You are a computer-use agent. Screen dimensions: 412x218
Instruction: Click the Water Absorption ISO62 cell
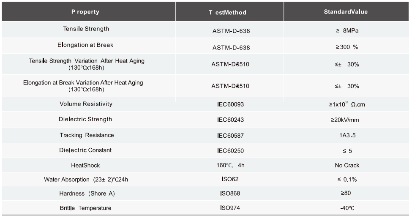(x=230, y=180)
